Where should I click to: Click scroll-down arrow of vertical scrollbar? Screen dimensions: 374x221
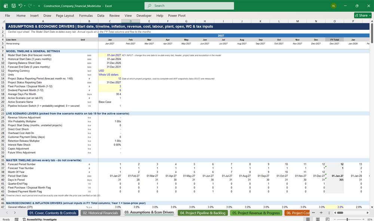372,208
